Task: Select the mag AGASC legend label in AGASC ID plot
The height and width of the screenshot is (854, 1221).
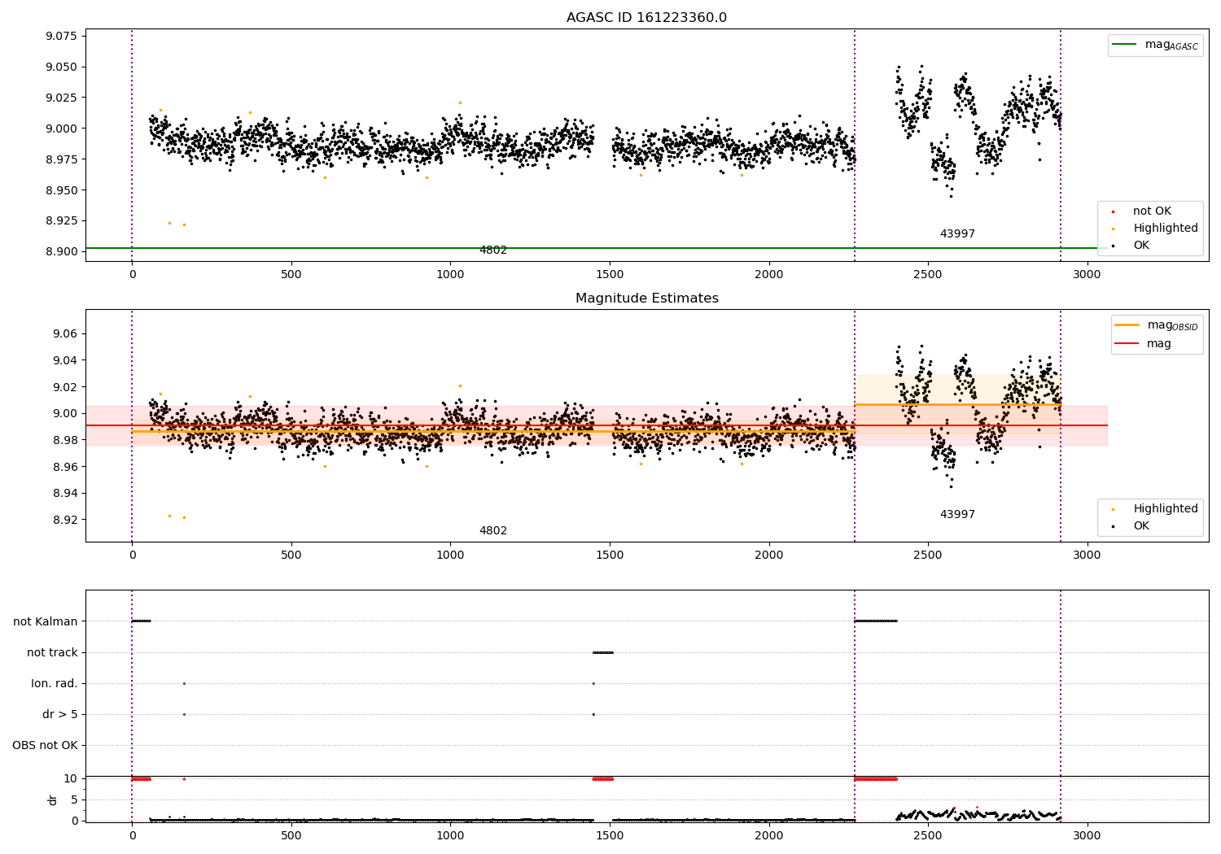Action: [x=1171, y=46]
